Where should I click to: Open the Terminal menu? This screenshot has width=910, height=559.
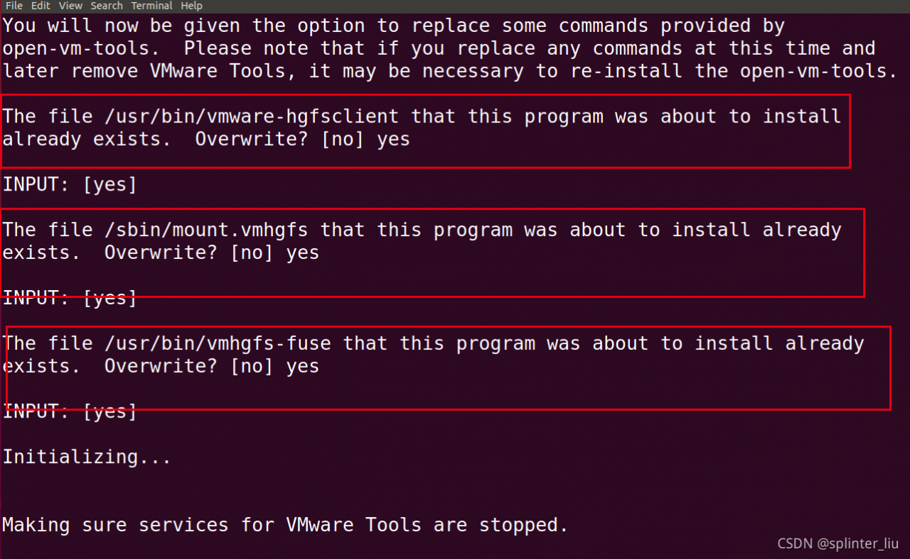click(152, 6)
